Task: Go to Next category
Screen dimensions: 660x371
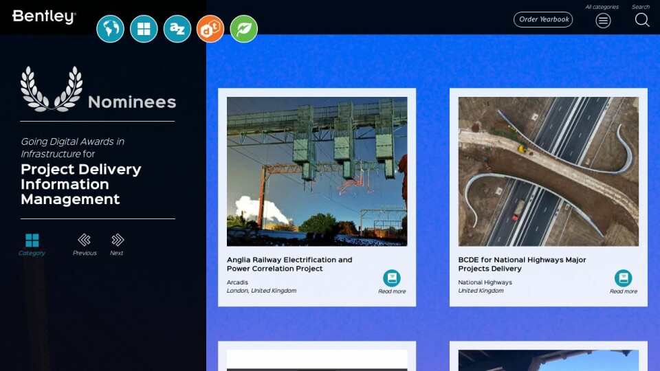Action: click(118, 240)
